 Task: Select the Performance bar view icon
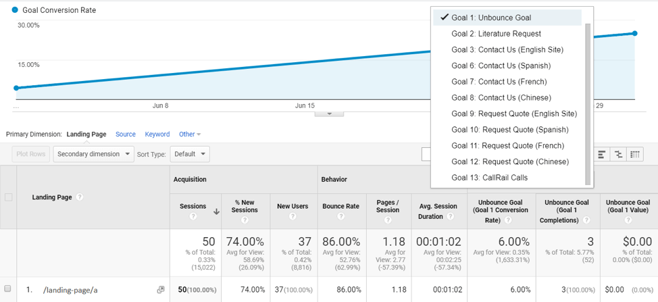coord(601,154)
